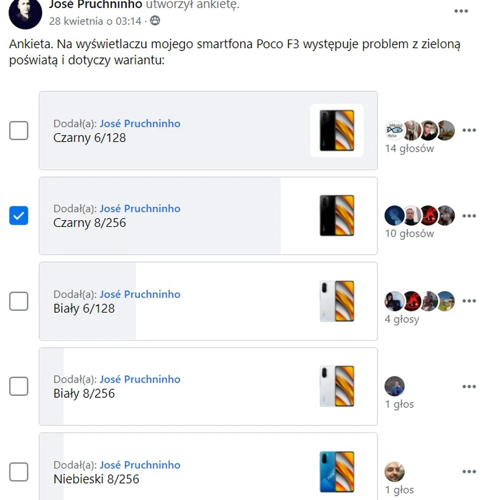487x500 pixels.
Task: Open post options three-dot menu
Action: point(461,11)
